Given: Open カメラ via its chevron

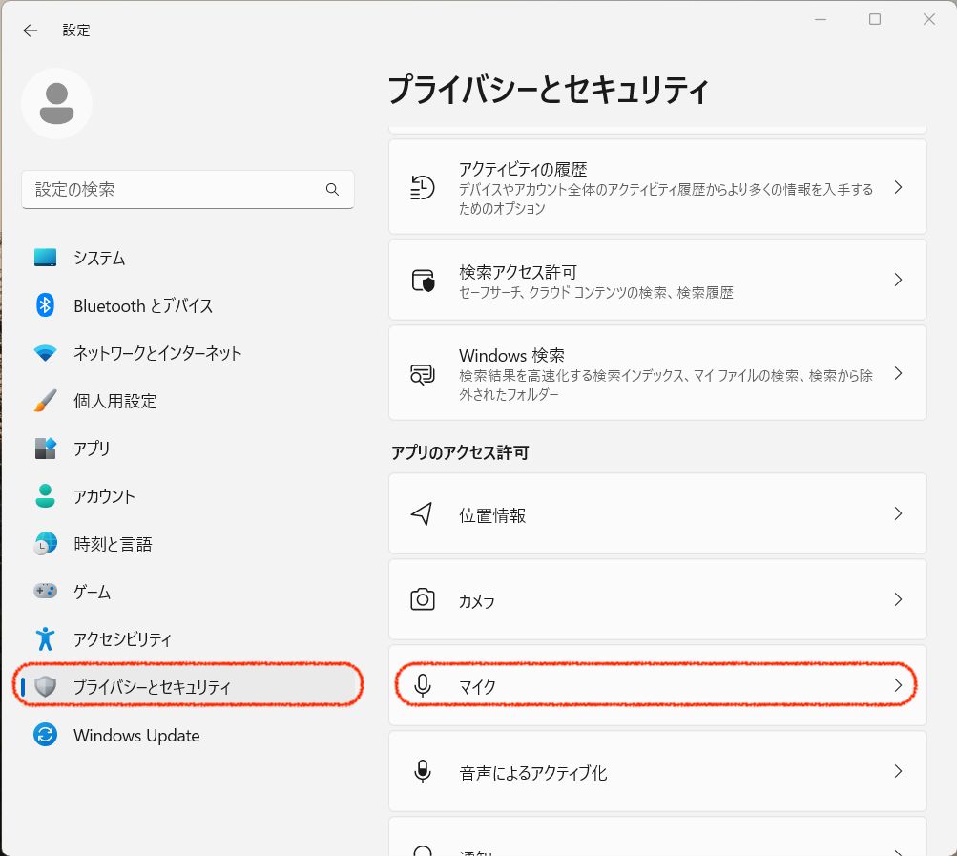Looking at the screenshot, I should coord(898,599).
